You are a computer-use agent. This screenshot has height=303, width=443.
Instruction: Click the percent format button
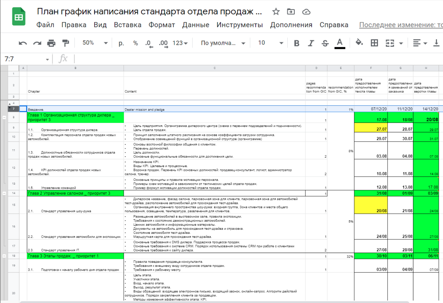(x=136, y=43)
